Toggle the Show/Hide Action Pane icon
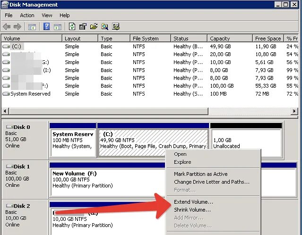 (x=58, y=27)
